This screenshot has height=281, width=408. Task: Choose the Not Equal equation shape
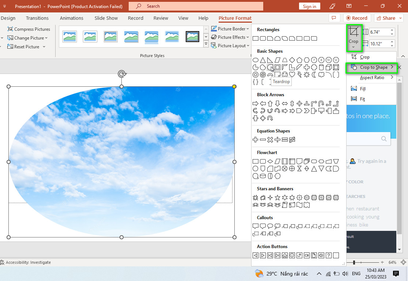[x=292, y=140]
